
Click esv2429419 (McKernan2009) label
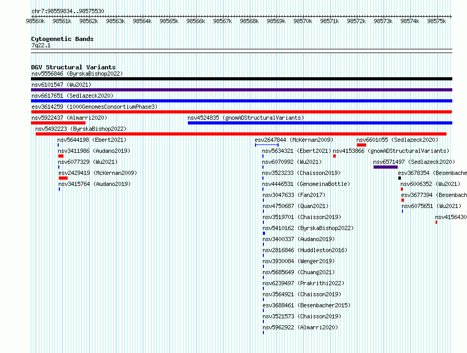pyautogui.click(x=98, y=173)
